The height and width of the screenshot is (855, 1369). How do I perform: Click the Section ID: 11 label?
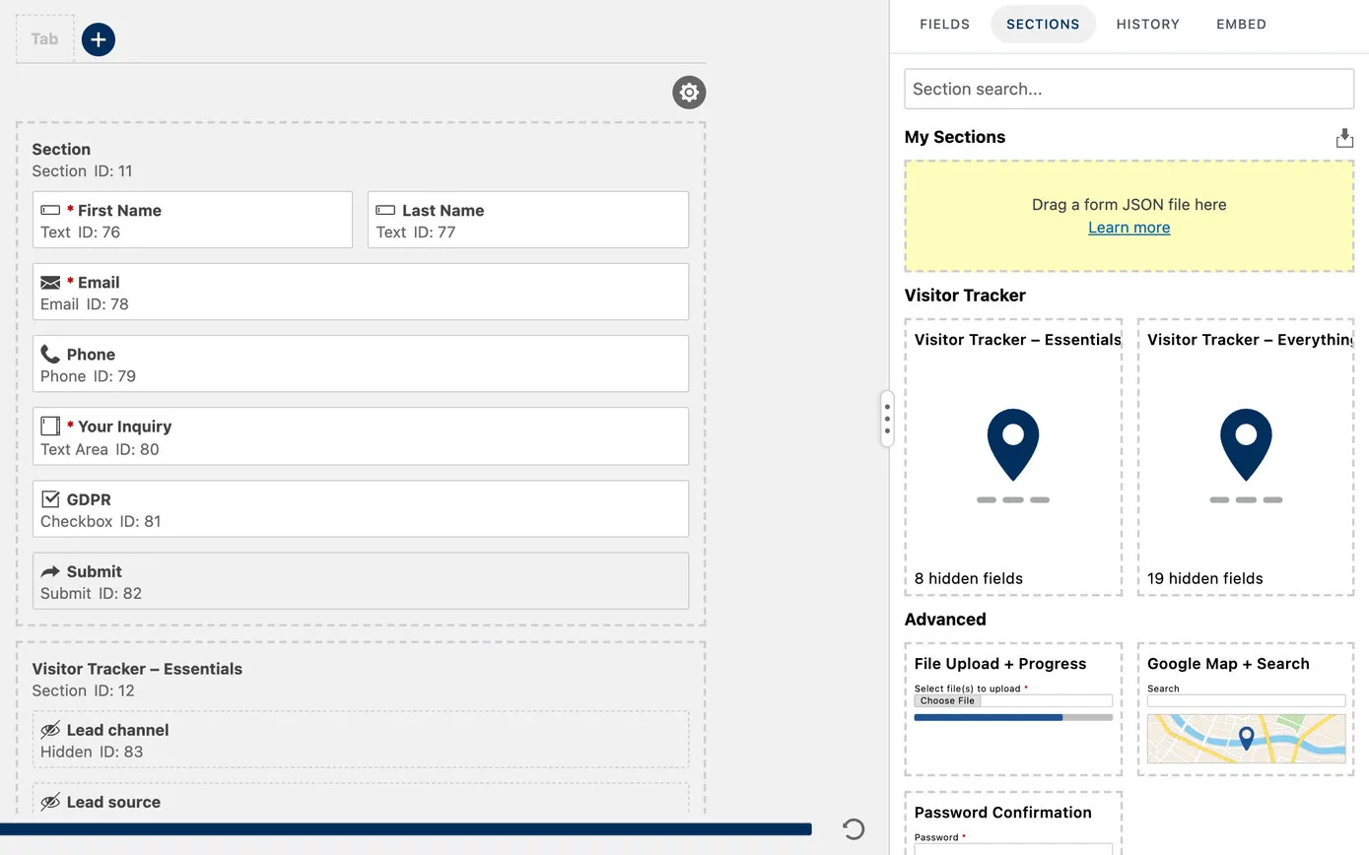82,171
